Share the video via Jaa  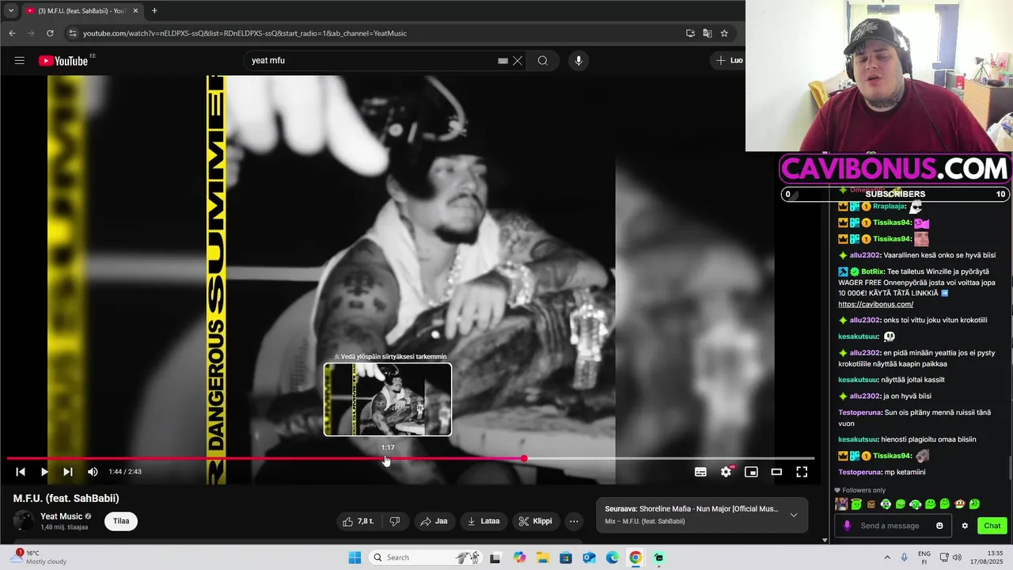(x=434, y=521)
